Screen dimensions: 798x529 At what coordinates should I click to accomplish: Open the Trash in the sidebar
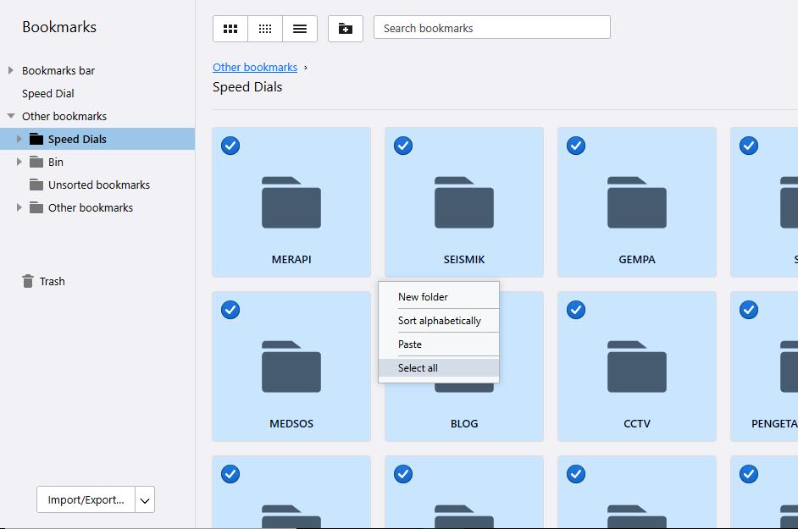pyautogui.click(x=50, y=281)
